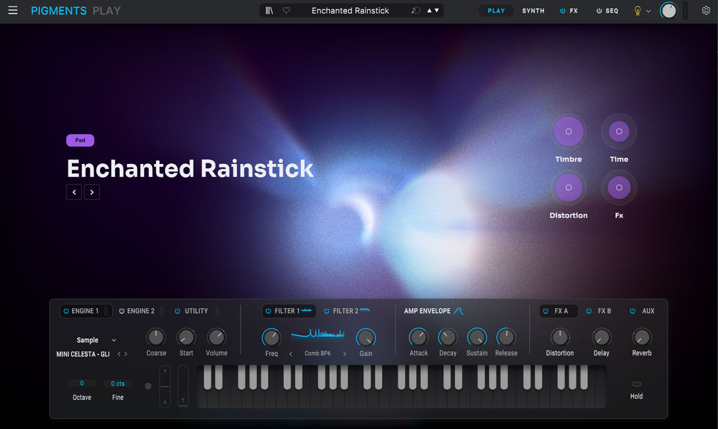Click the Filter 1 waveform icon

[307, 311]
